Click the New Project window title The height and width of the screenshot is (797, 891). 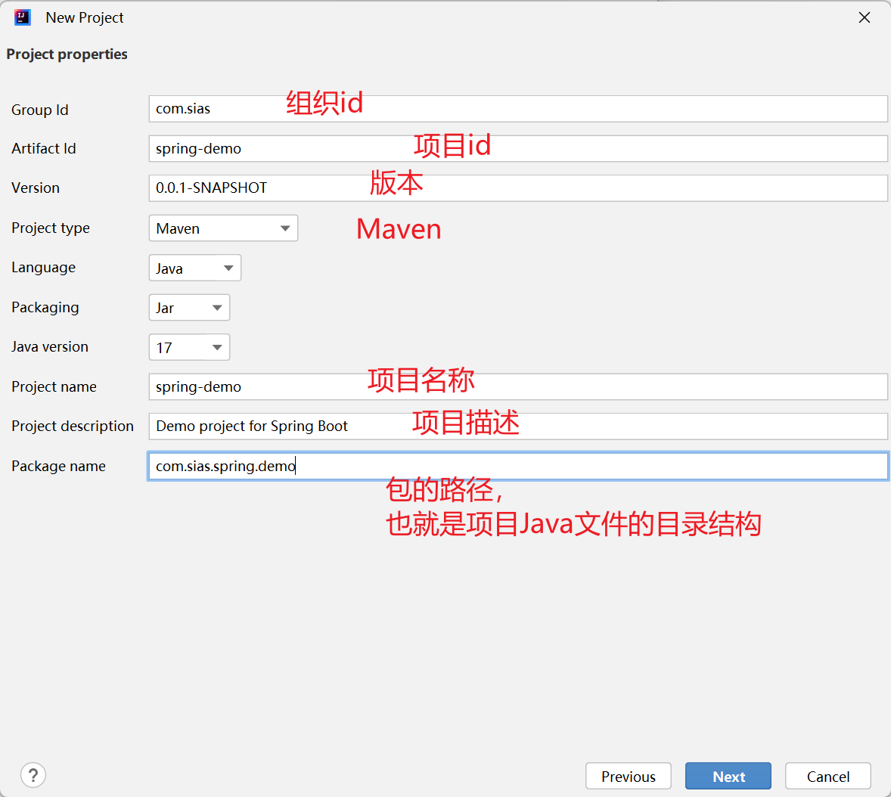85,17
